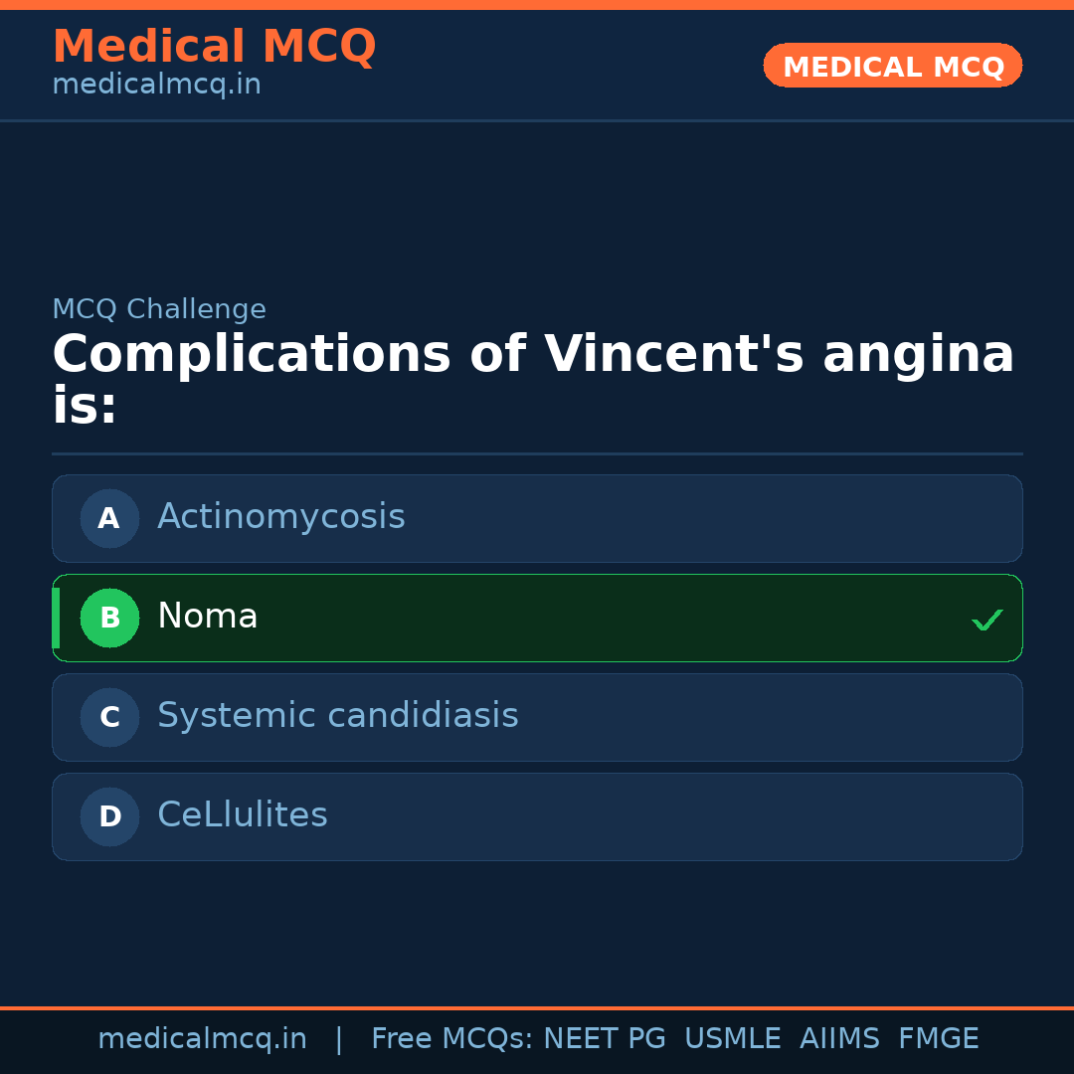The image size is (1074, 1074).
Task: Click the letter D circle badge
Action: 109,816
